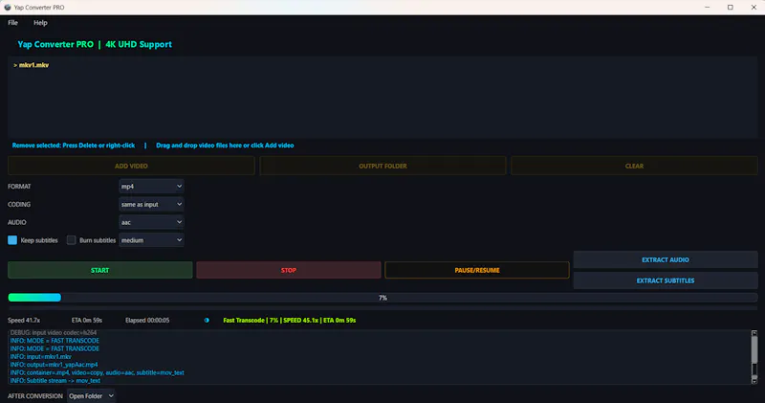Open the FORMAT dropdown showing mp4
765x403 pixels.
(151, 186)
